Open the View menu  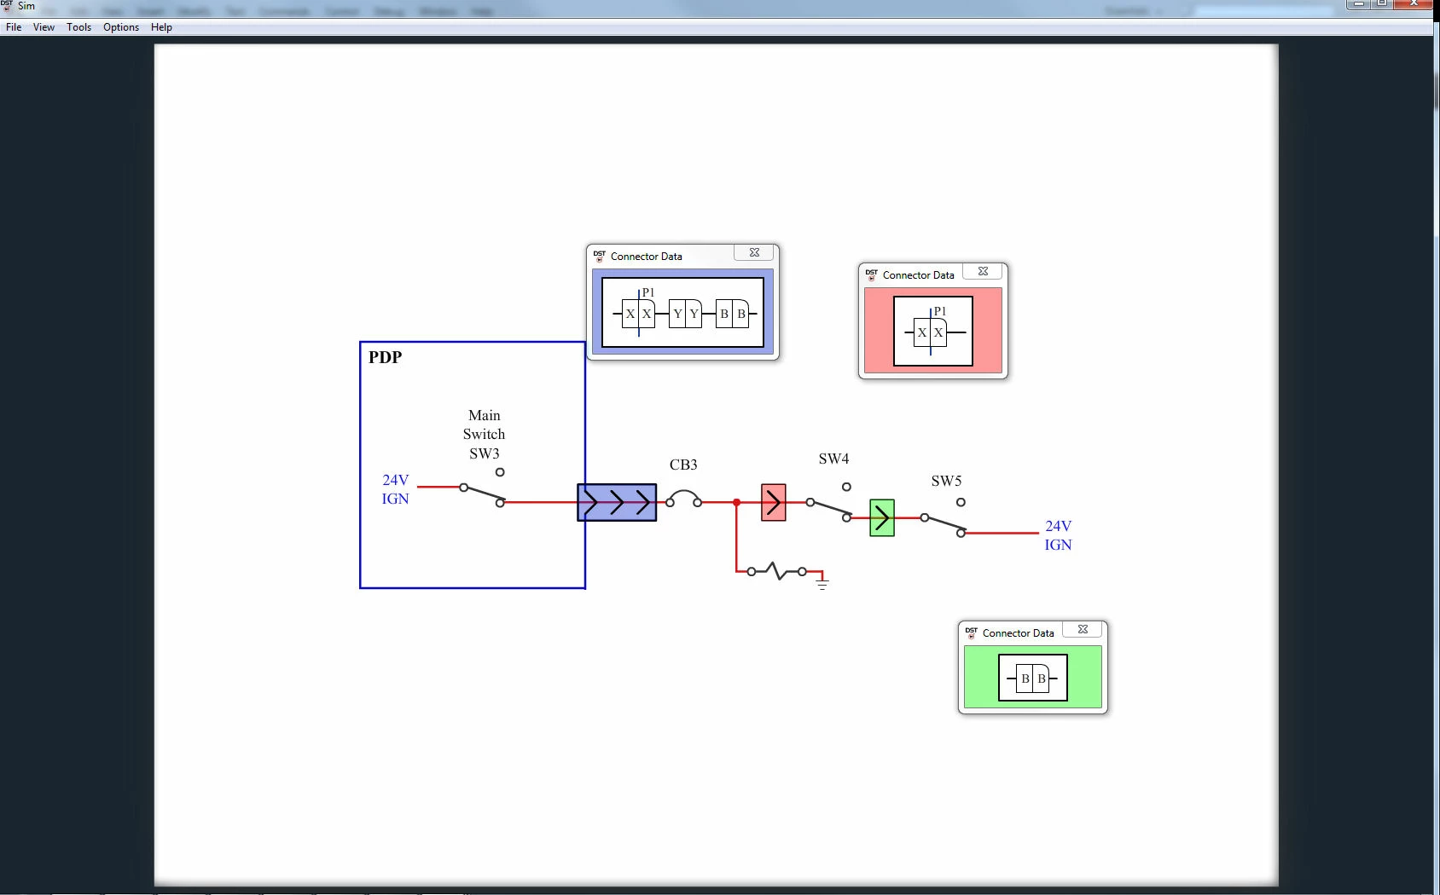(x=44, y=27)
